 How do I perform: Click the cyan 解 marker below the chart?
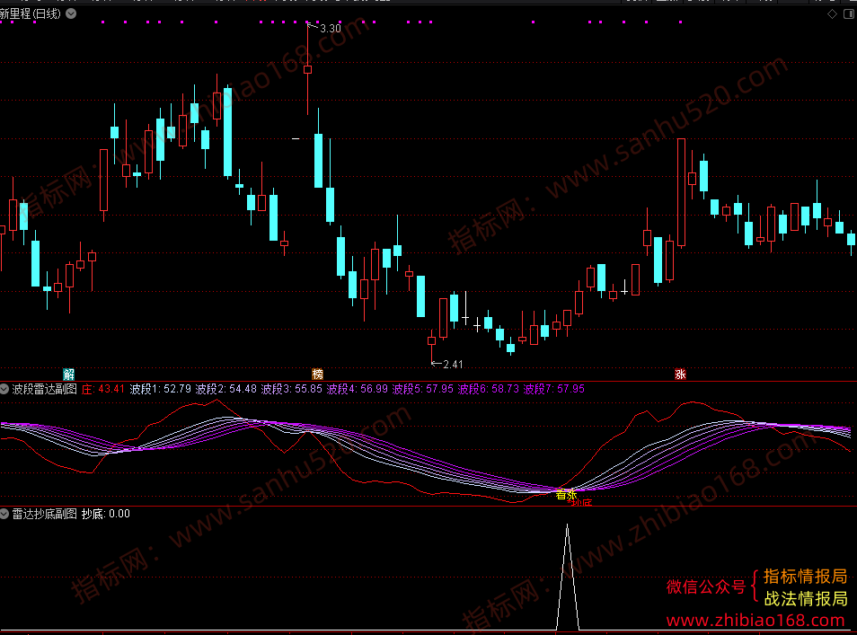(x=69, y=375)
